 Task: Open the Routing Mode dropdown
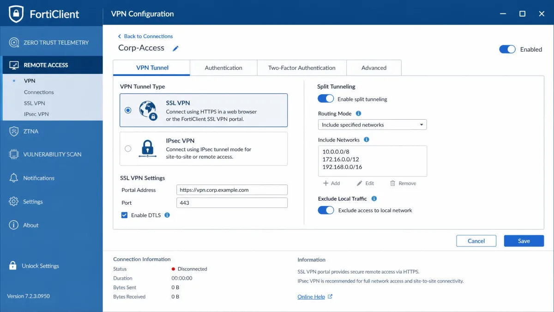[x=372, y=125]
